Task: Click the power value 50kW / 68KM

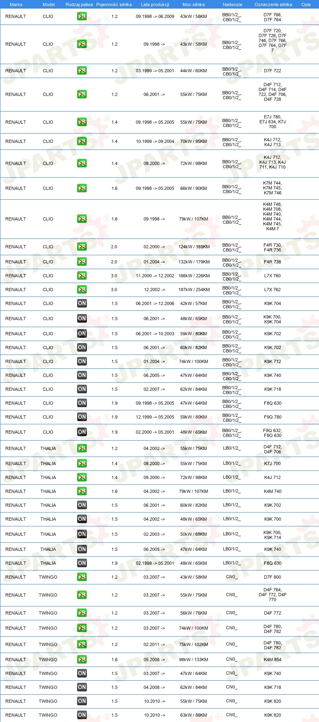Action: coord(193,534)
